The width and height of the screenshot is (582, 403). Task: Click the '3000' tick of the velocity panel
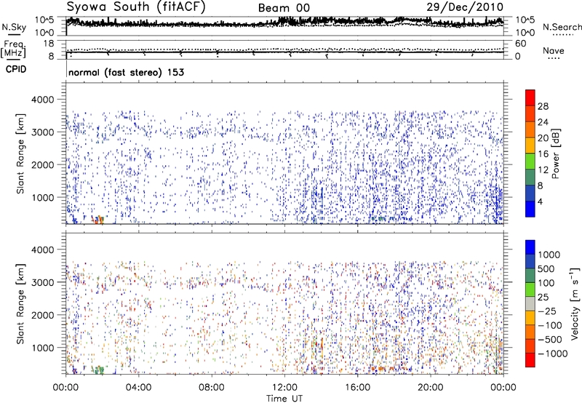pyautogui.click(x=43, y=282)
